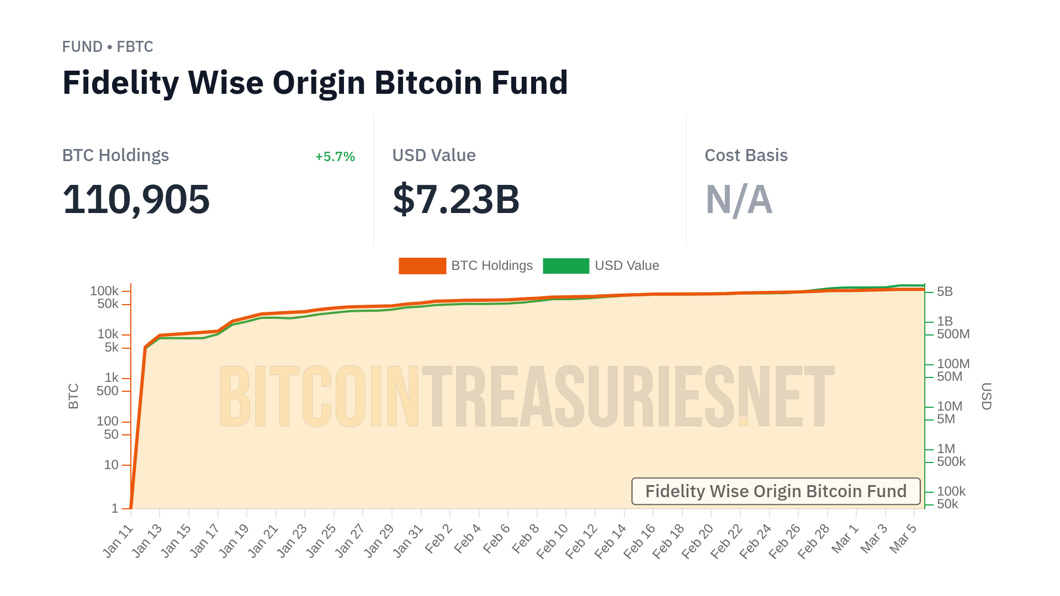Viewport: 1060px width, 596px height.
Task: Click the BitcoinTreasuries.net watermark
Action: click(x=527, y=396)
